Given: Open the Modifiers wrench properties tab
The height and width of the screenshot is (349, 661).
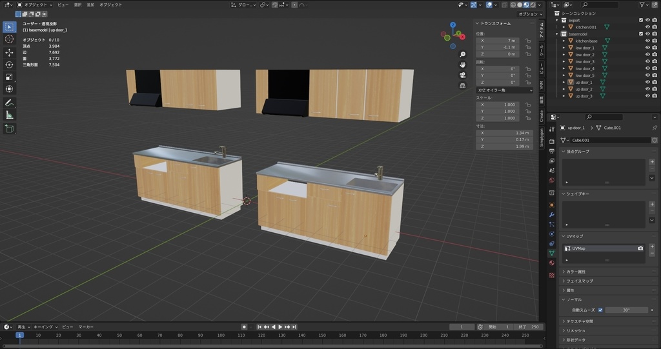Looking at the screenshot, I should (552, 214).
